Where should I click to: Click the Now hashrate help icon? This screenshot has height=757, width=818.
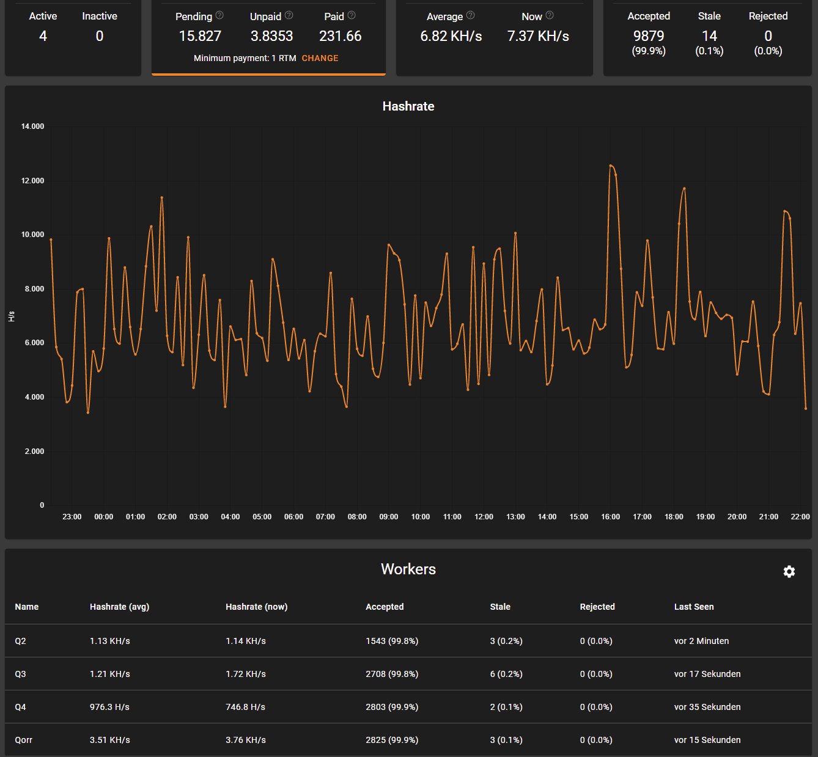click(550, 15)
